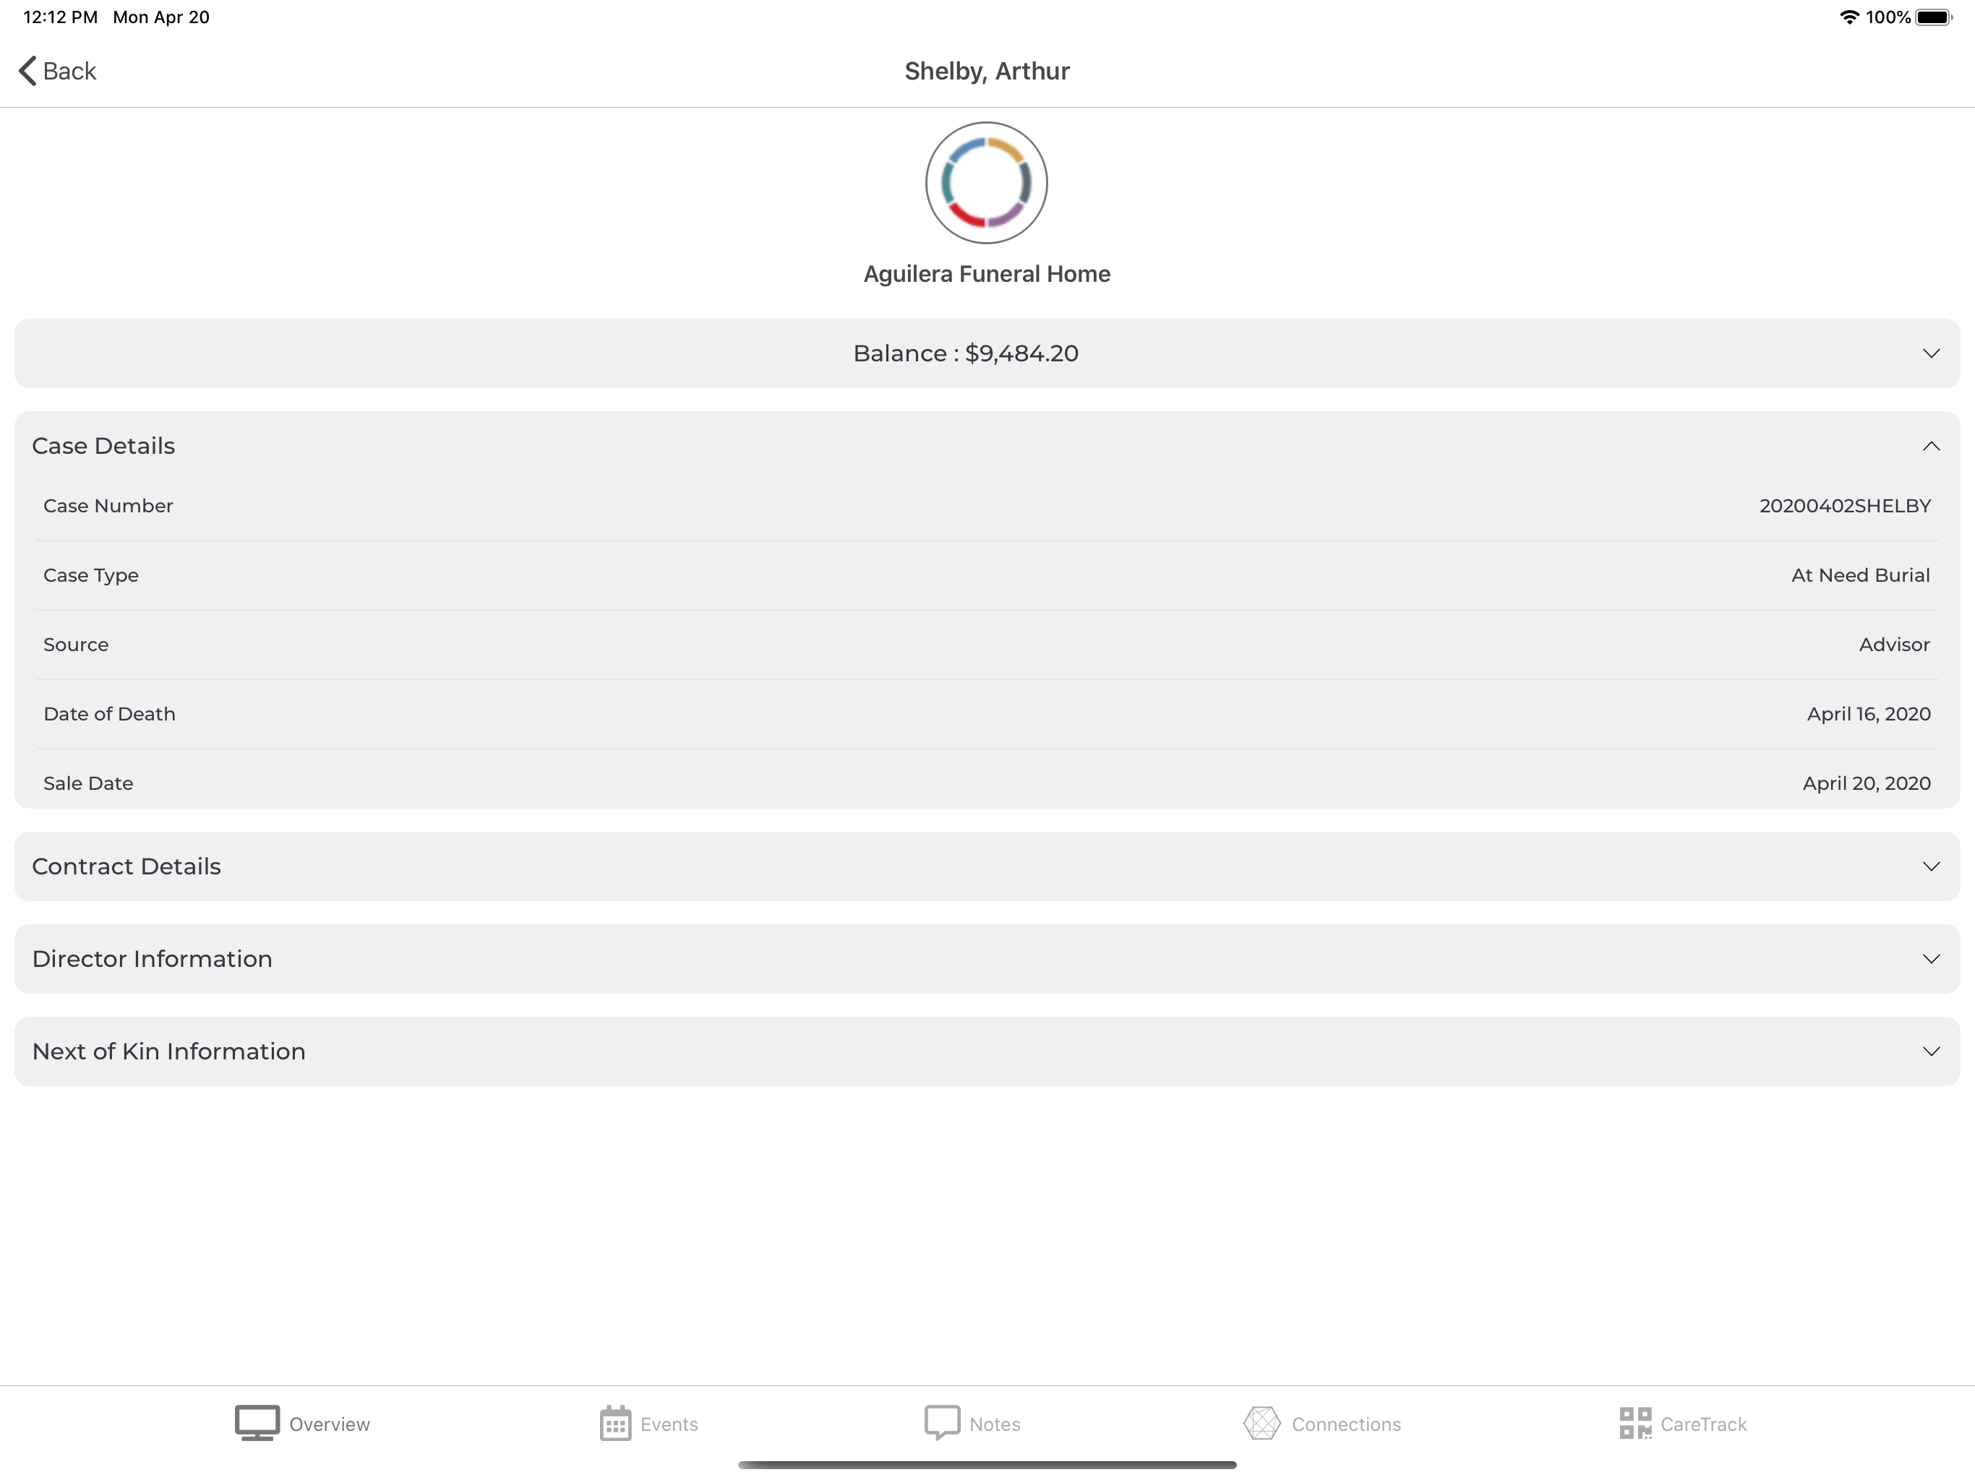Viewport: 1975px width, 1480px height.
Task: Tap the home indicator bar
Action: tap(987, 1465)
